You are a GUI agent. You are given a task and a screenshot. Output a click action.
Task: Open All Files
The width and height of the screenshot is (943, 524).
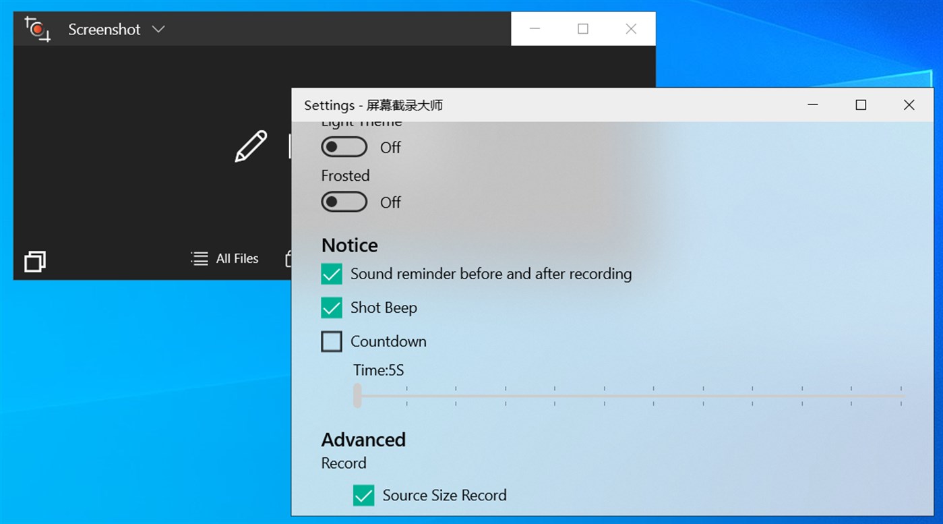237,258
